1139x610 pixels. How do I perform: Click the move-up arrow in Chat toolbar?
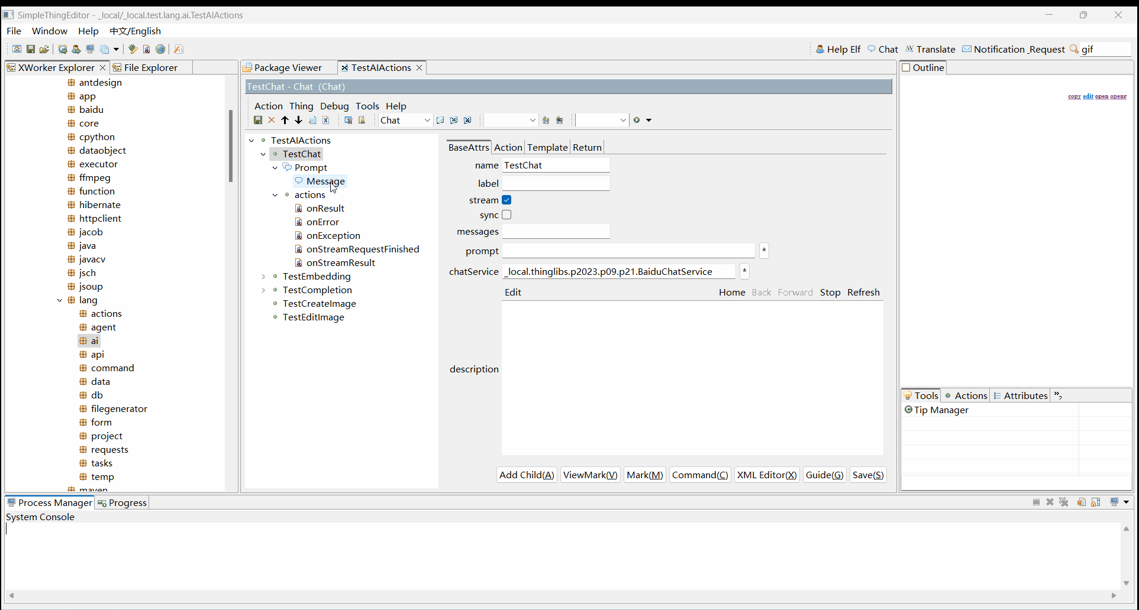pos(285,120)
